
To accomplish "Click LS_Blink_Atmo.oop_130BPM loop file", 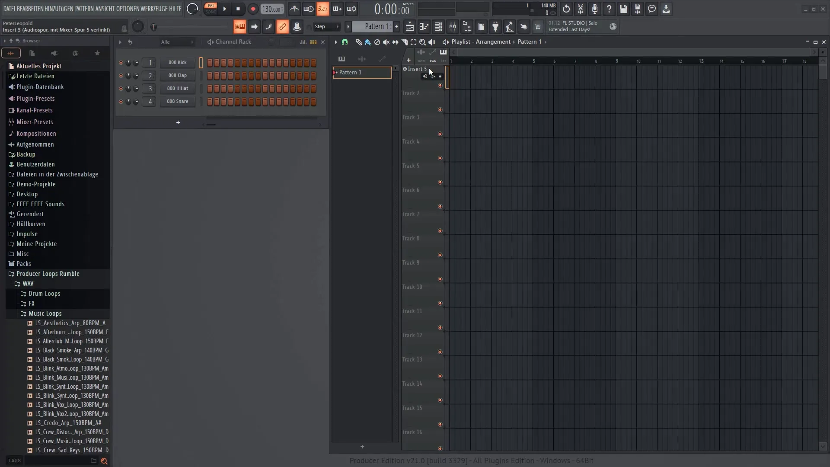I will [72, 368].
